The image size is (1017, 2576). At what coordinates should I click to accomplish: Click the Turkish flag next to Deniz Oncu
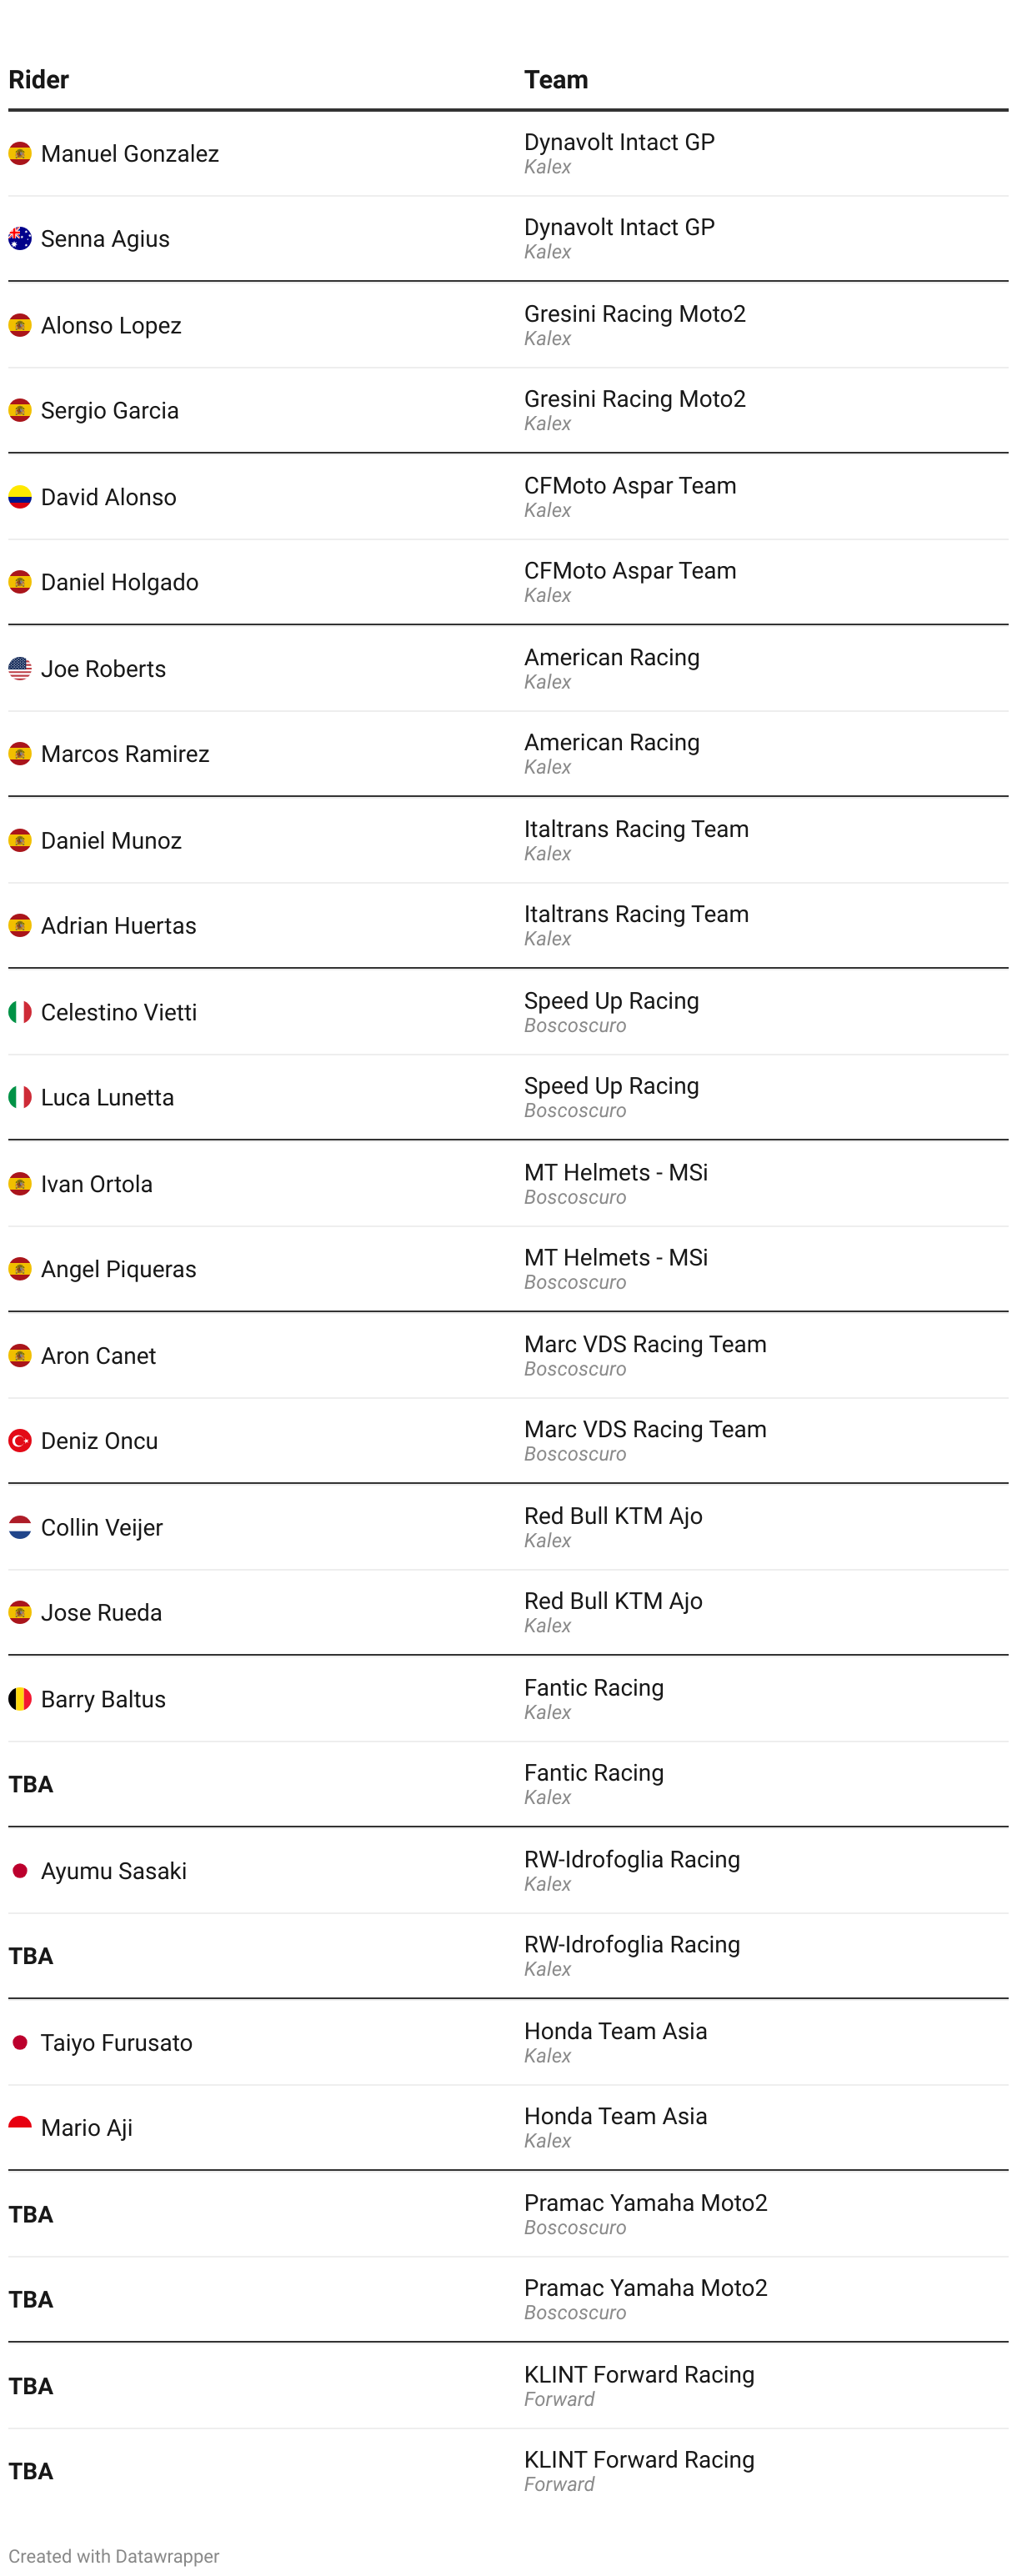(20, 1441)
